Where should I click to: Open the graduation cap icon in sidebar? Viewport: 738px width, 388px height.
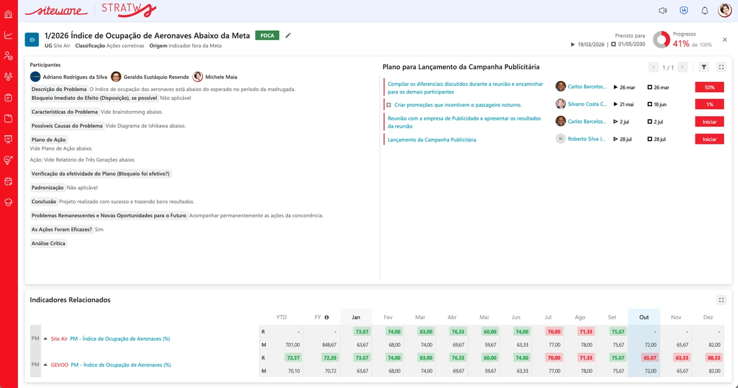tap(9, 201)
